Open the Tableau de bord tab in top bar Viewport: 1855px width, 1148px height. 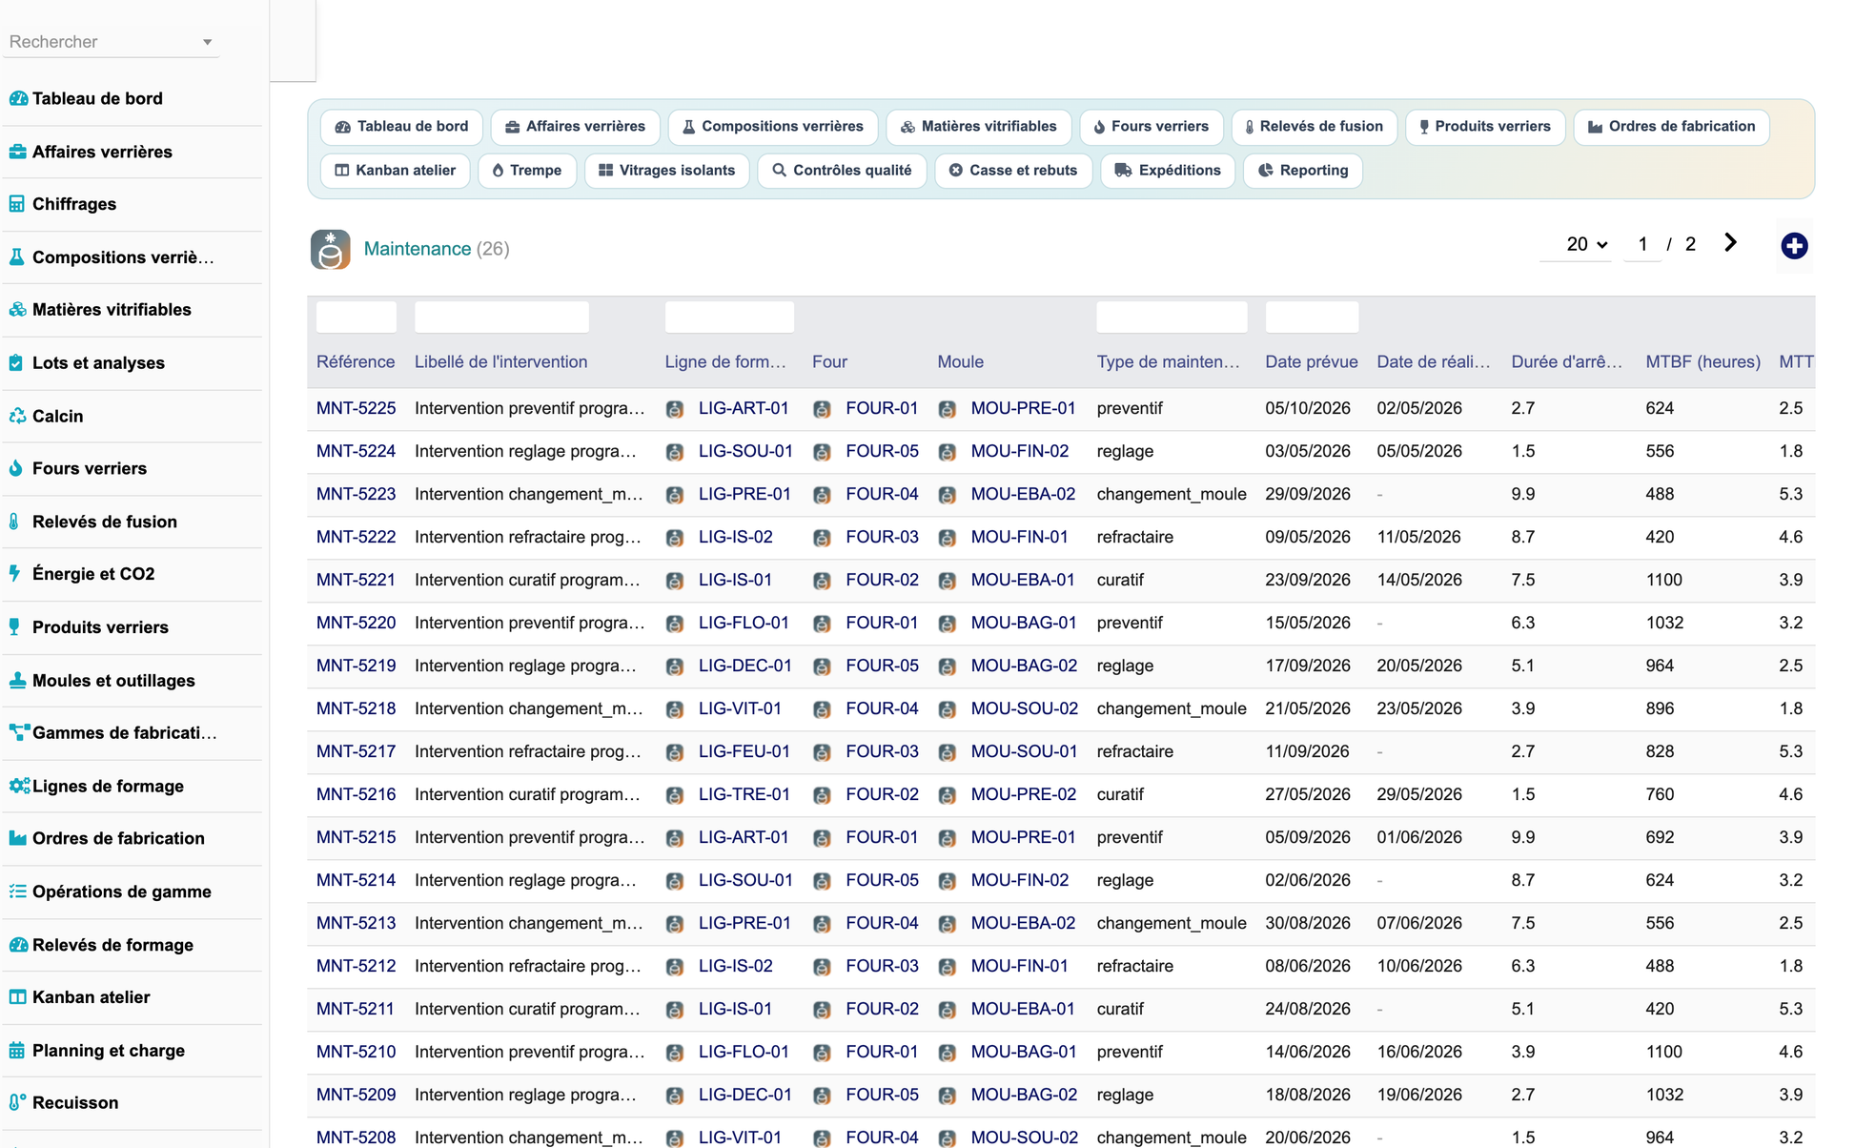(x=402, y=127)
